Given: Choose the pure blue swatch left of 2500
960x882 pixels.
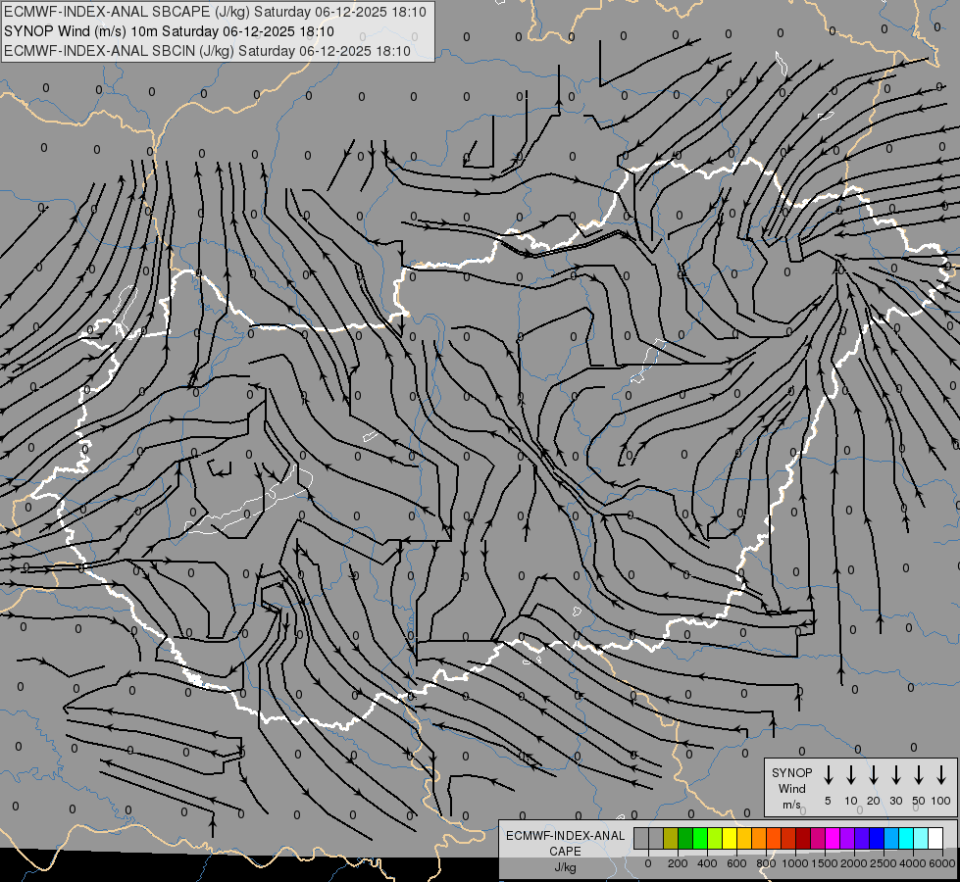Looking at the screenshot, I should (876, 838).
